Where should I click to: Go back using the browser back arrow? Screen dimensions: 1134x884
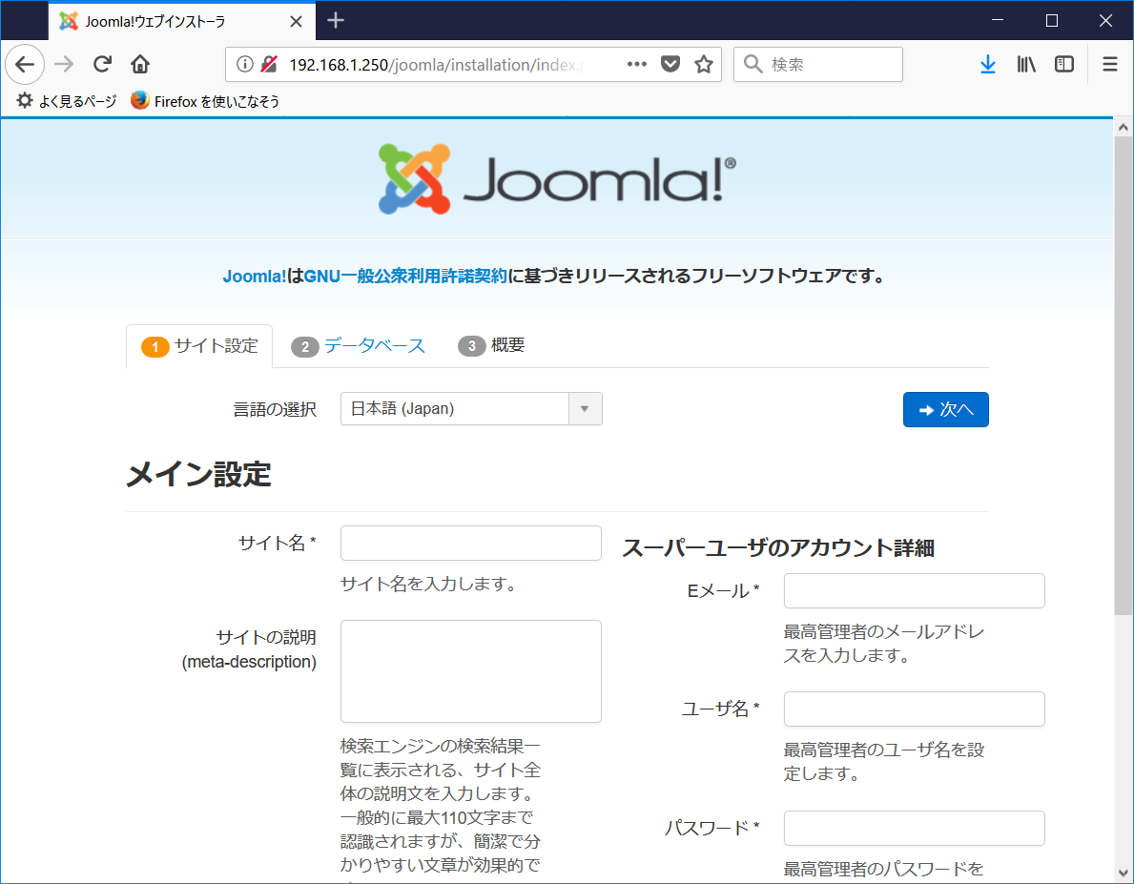[x=25, y=65]
